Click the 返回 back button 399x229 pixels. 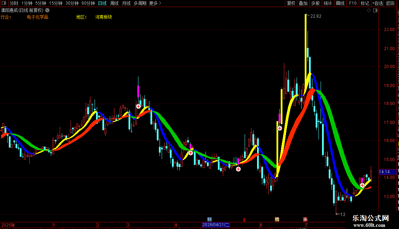[x=390, y=3]
